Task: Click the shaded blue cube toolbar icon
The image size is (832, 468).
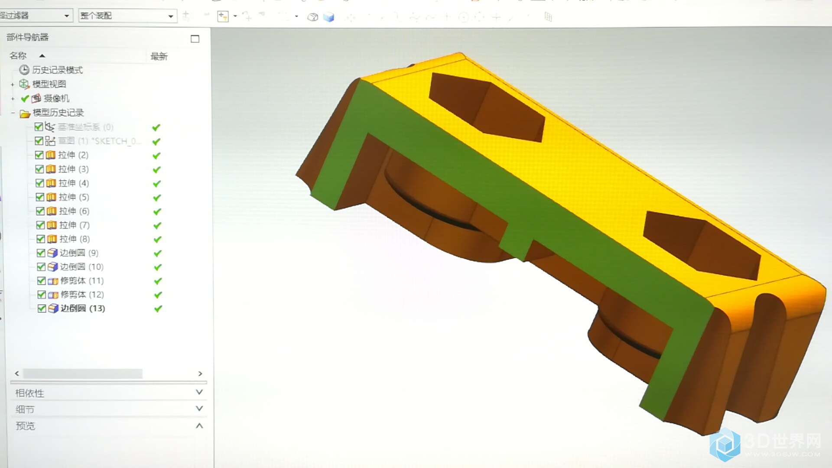Action: click(329, 17)
